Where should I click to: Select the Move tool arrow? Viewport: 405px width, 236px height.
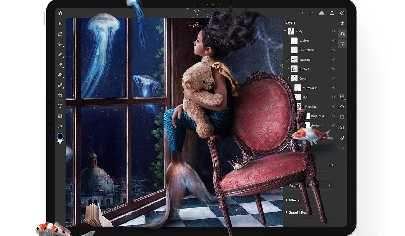(x=60, y=24)
